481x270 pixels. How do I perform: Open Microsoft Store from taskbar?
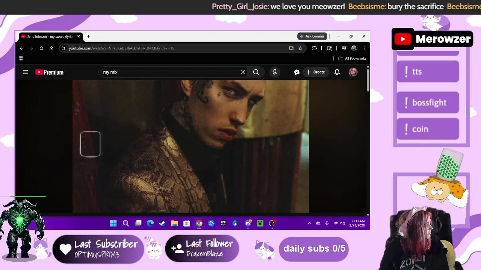tap(187, 223)
